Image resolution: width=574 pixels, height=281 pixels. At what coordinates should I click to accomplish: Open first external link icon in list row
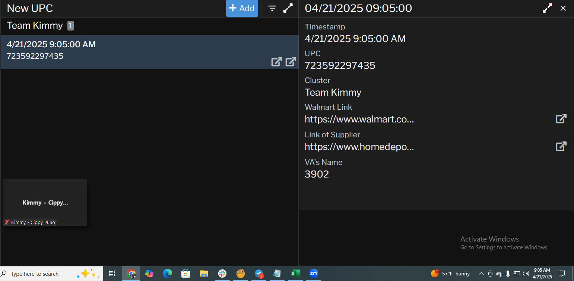(276, 62)
